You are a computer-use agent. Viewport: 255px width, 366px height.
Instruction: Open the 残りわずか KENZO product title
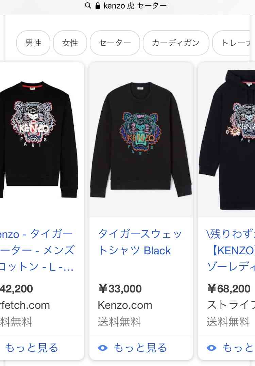pos(231,250)
